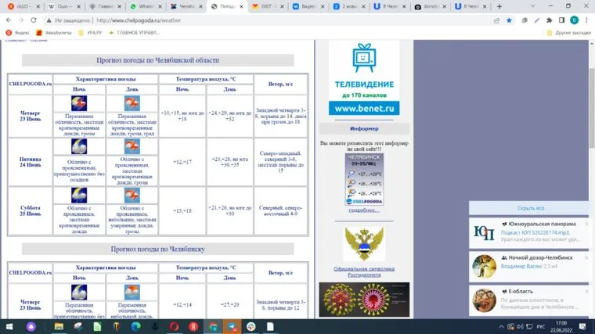The height and width of the screenshot is (334, 595).
Task: Click the Roshydromet emblem image
Action: (365, 245)
